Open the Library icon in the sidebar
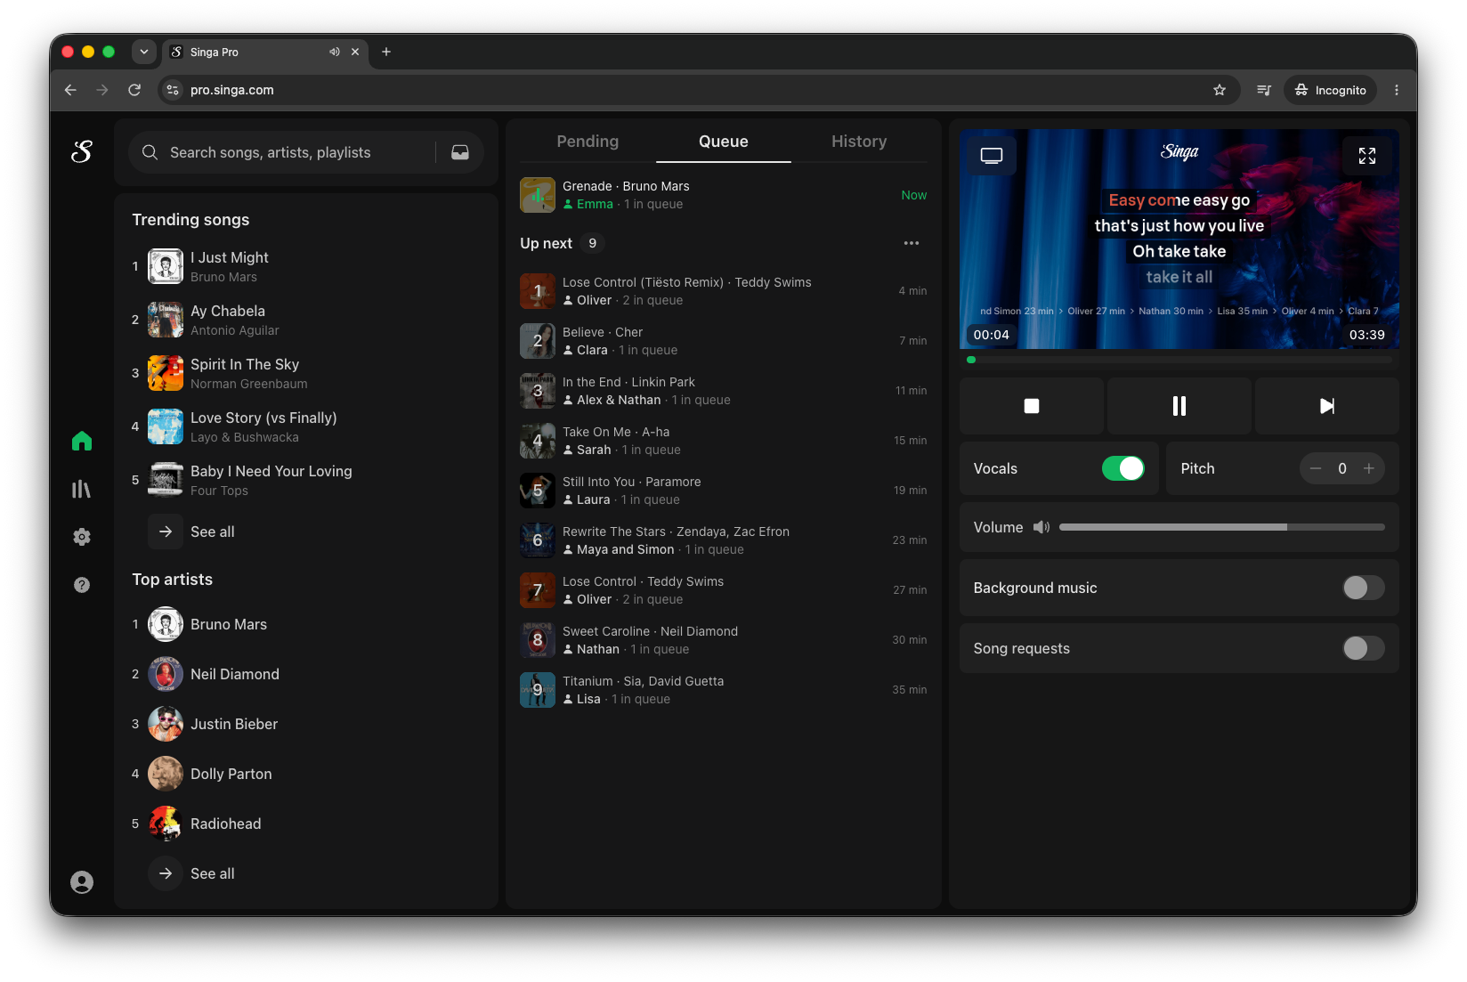The image size is (1467, 982). point(82,489)
